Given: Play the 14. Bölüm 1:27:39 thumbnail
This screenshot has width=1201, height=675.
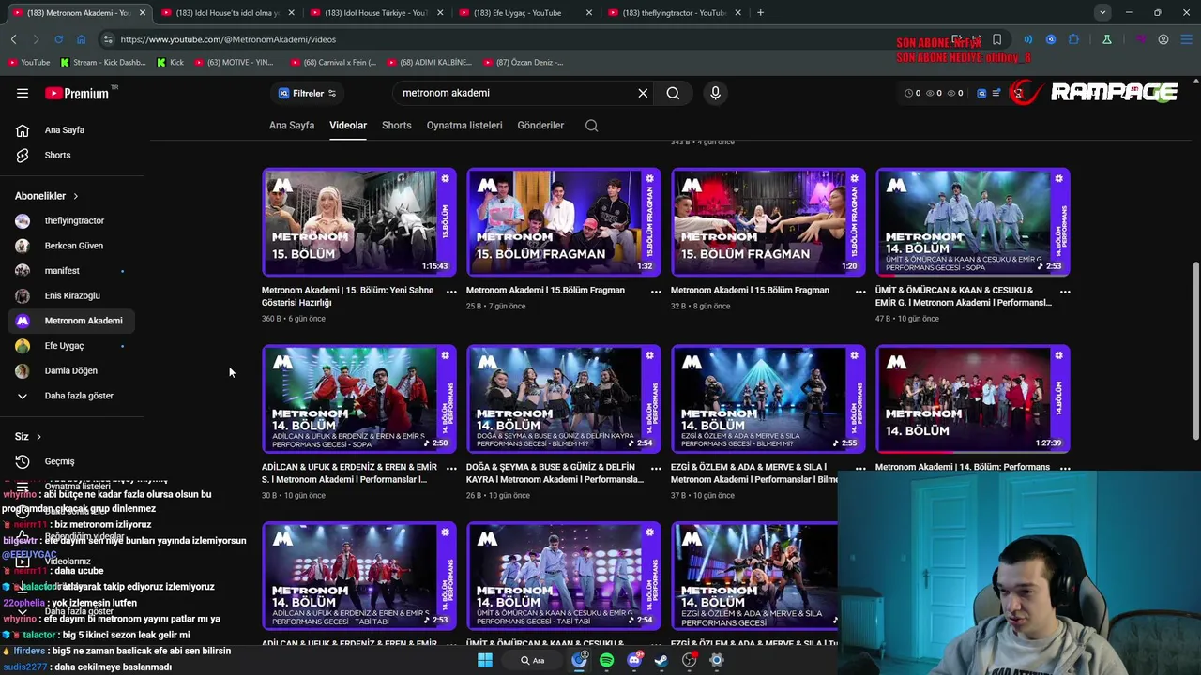Looking at the screenshot, I should [973, 399].
